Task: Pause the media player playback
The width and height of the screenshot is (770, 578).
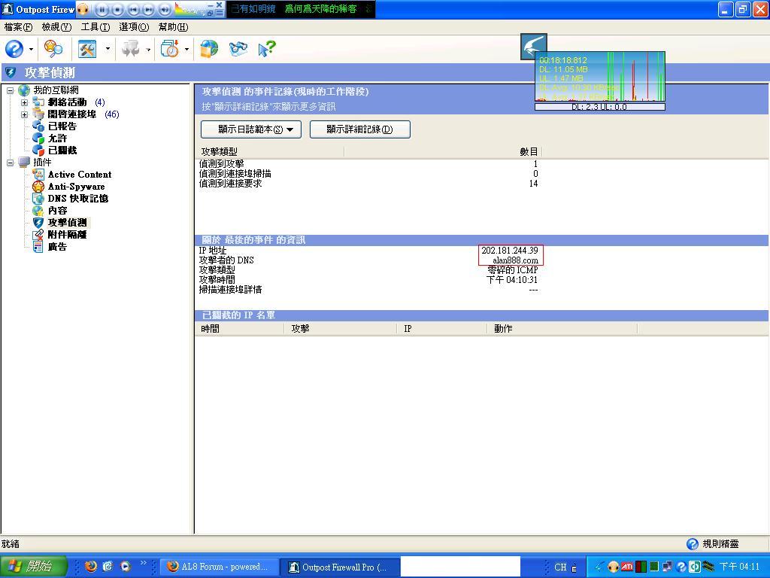Action: 102,9
